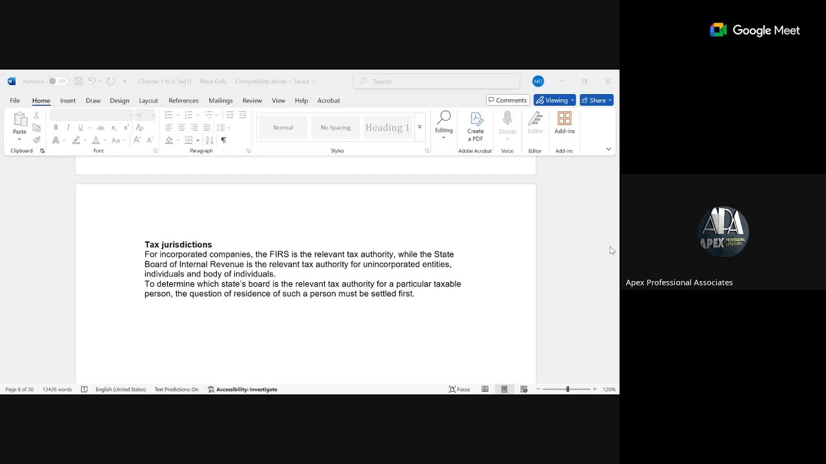Open the Mailings tab
The height and width of the screenshot is (464, 826).
221,101
